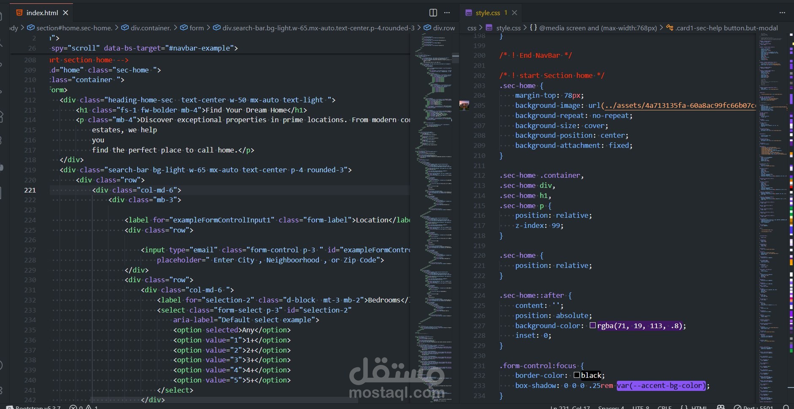Click the cube icon before form breadcrumb
Image resolution: width=794 pixels, height=409 pixels.
(184, 28)
